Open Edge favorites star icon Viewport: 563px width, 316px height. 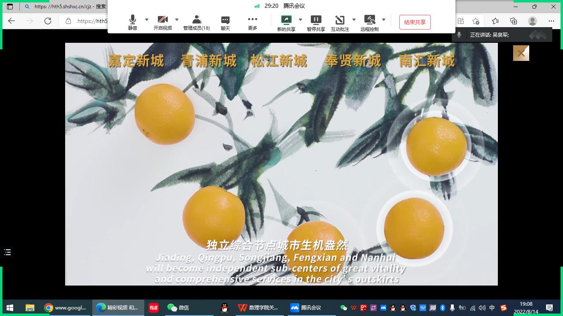point(495,21)
